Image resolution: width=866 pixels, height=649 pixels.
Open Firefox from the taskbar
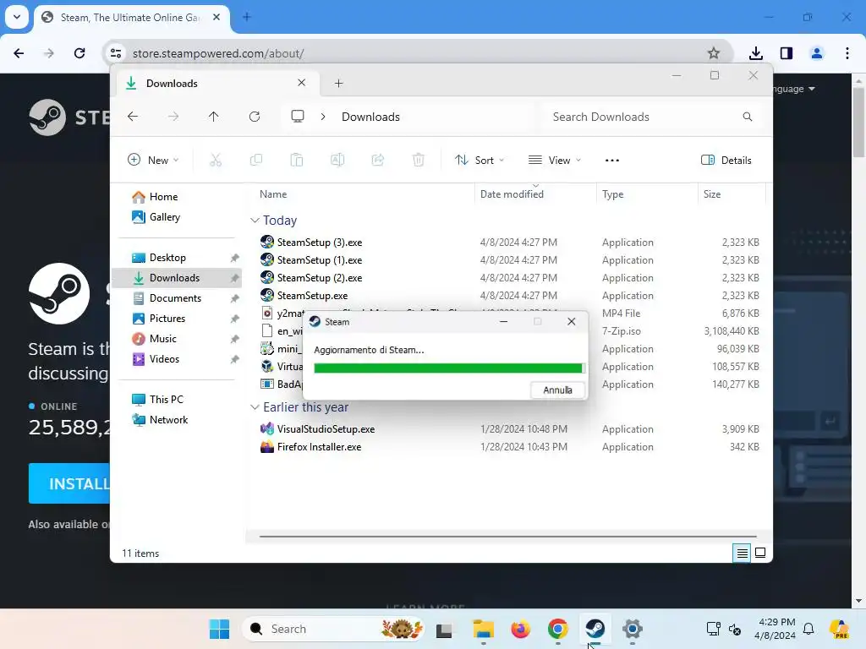coord(520,629)
